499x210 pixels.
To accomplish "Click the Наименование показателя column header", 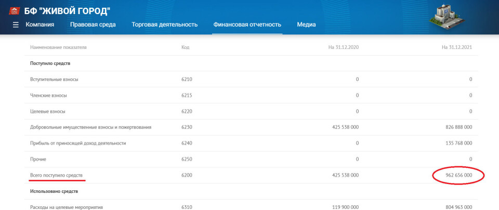I will click(58, 47).
